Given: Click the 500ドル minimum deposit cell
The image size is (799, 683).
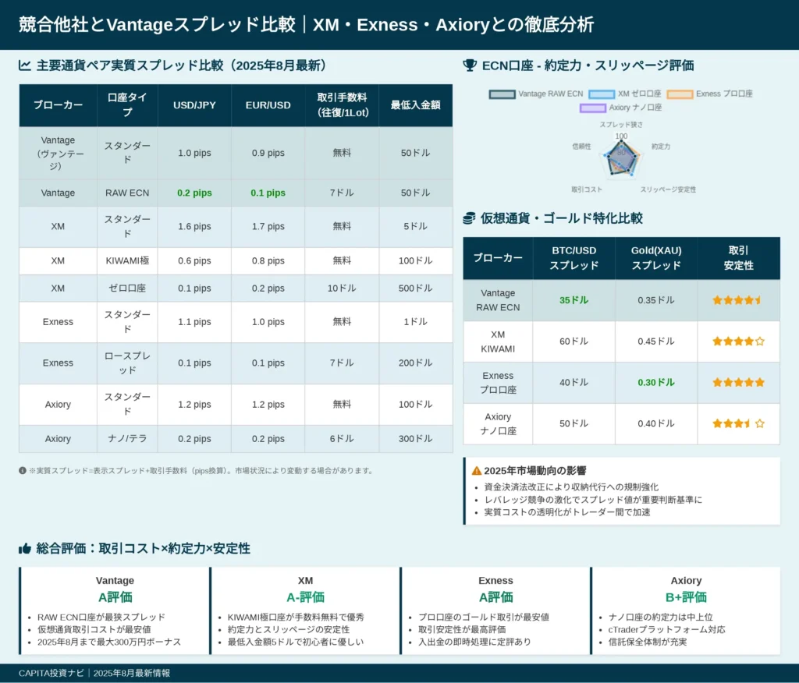Looking at the screenshot, I should (415, 288).
